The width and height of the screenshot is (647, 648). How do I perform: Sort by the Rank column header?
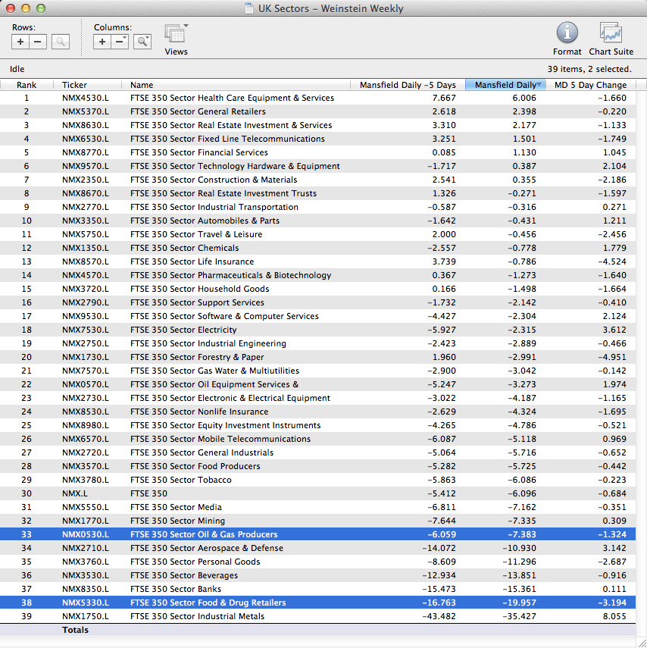(27, 85)
